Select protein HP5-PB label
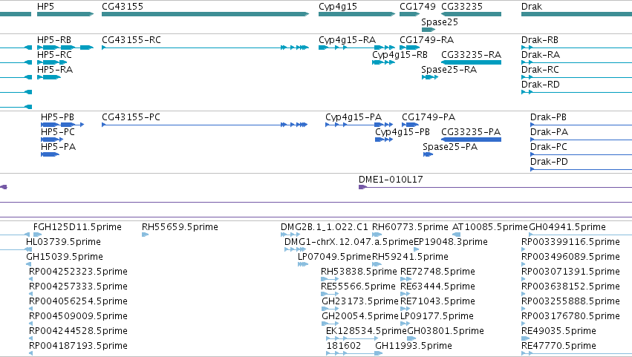Image resolution: width=632 pixels, height=357 pixels. click(x=58, y=117)
